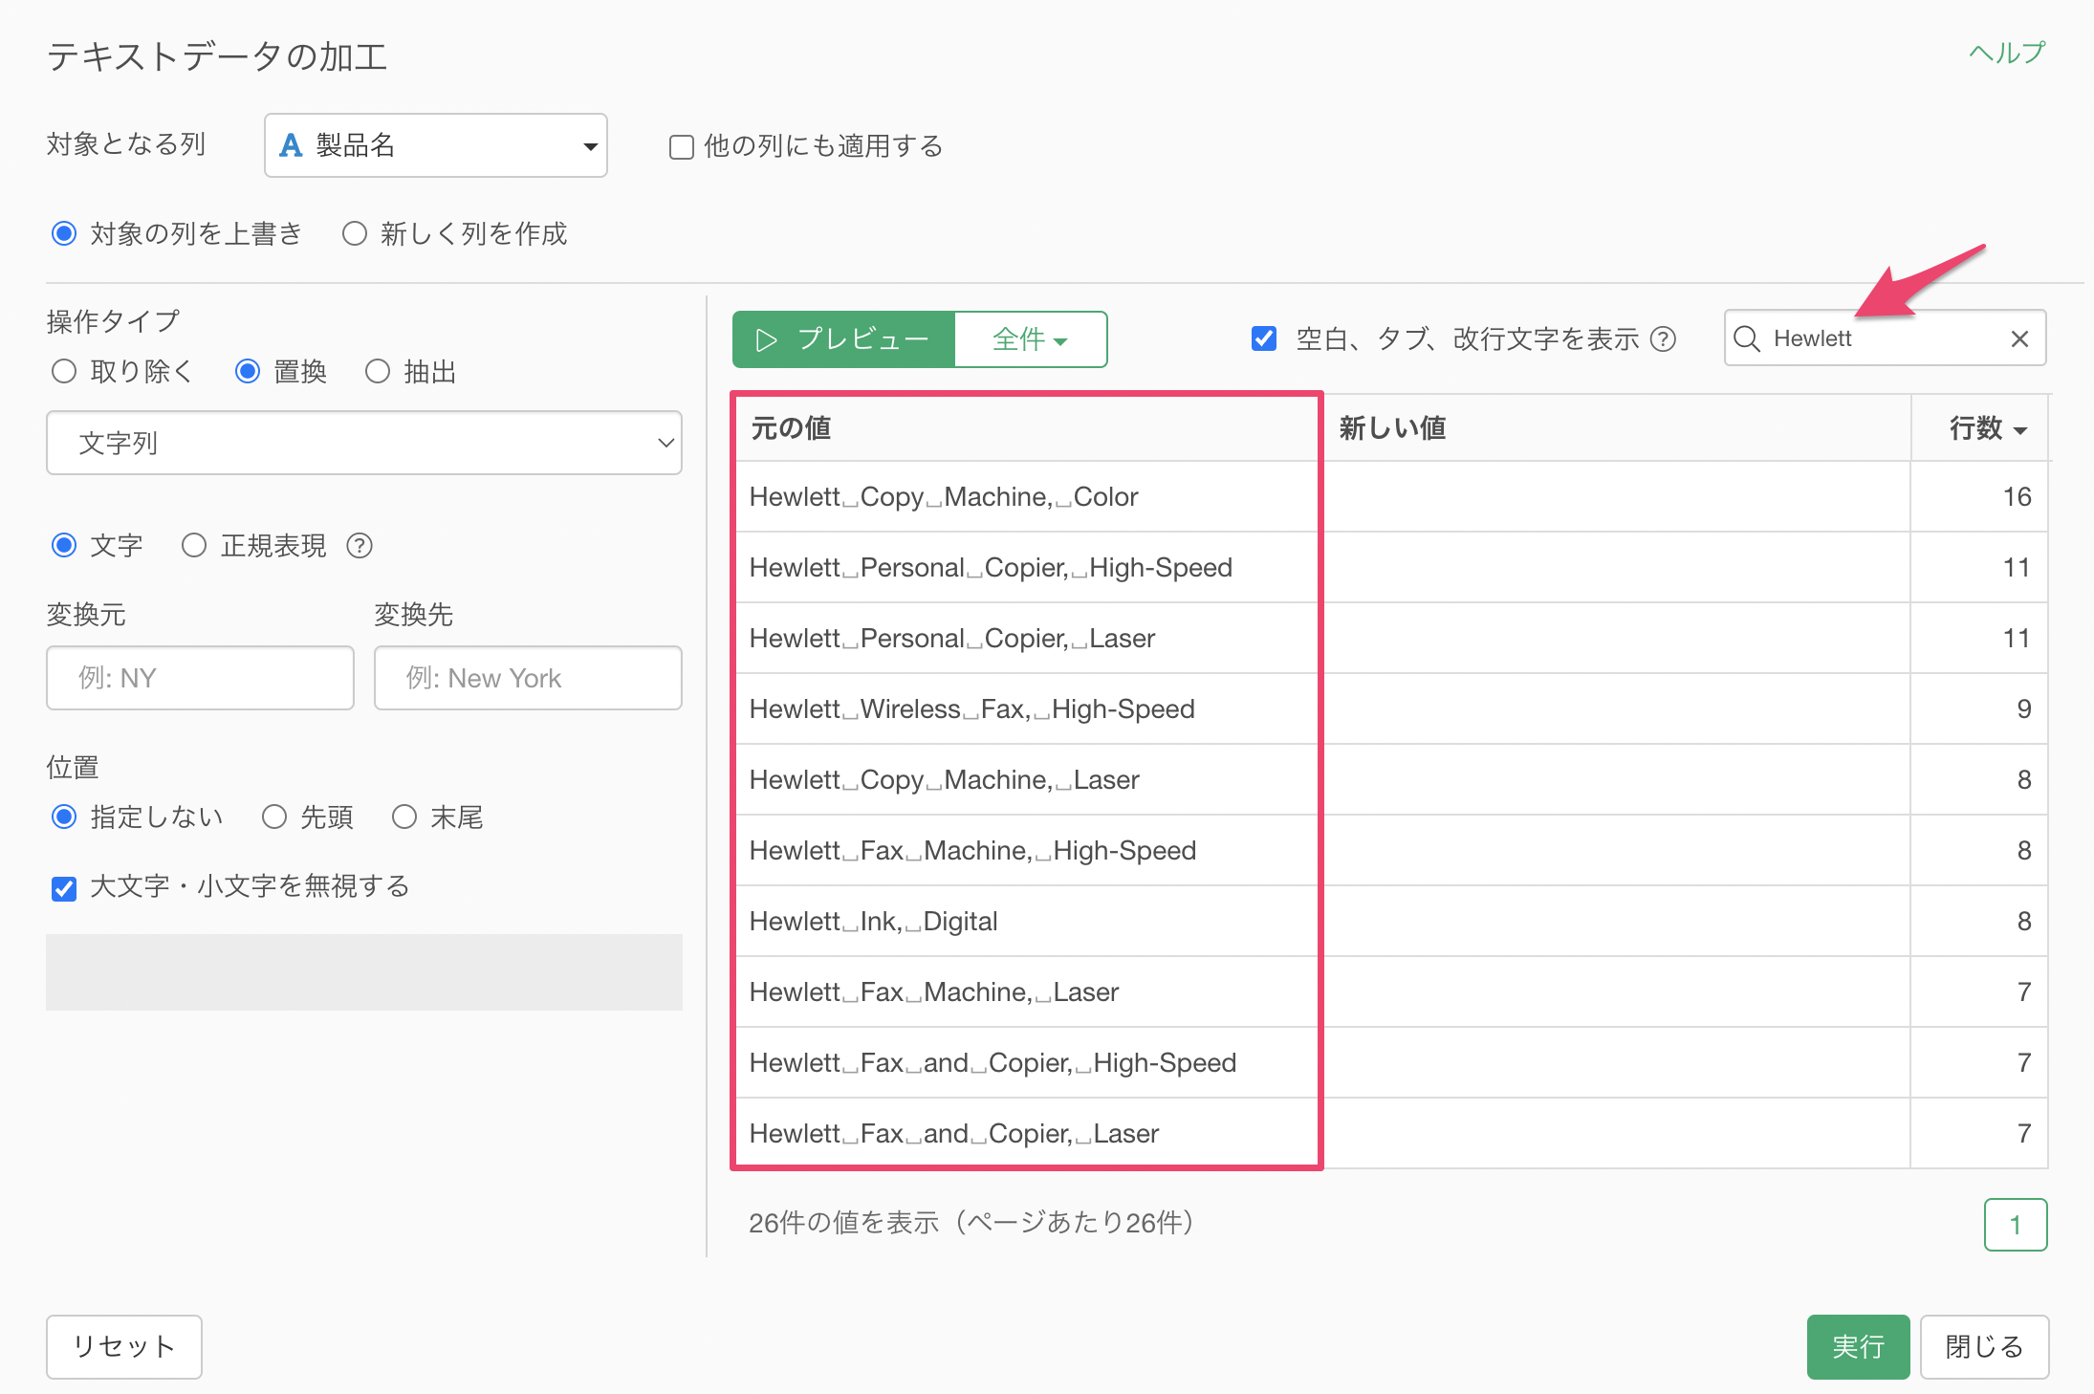Viewport: 2094px width, 1394px height.
Task: Select 末尾 position option
Action: point(404,817)
